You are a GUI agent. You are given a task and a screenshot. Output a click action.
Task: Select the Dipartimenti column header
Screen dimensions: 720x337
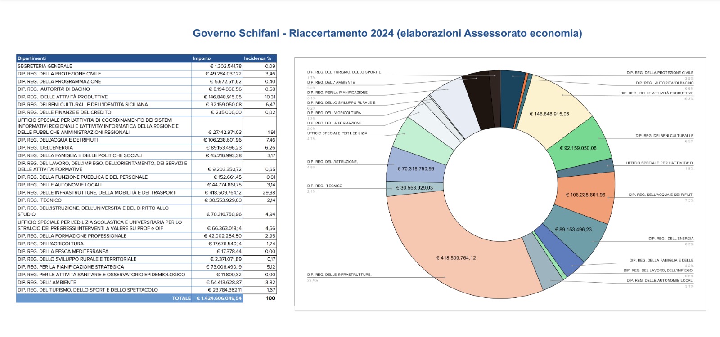(104, 58)
